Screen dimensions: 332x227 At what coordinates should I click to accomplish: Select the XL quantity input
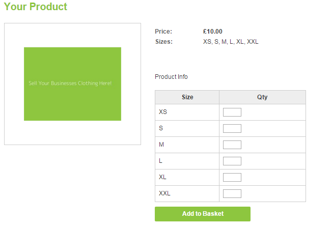click(x=232, y=177)
